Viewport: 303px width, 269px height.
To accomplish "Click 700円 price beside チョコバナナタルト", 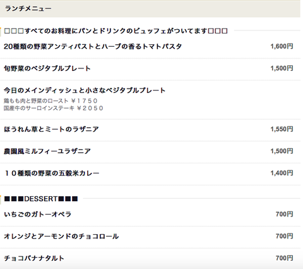I will 284,258.
